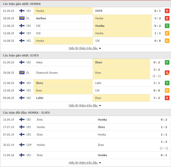171x167 pixels.
Task: Click EL label in Shamrock Rovers row
Action: (28, 73)
